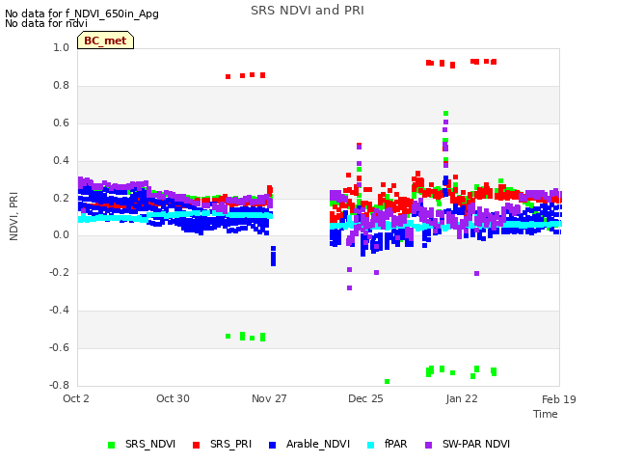Viewport: 617px width, 463px height.
Task: Click the red SRS_PRI legend swatch
Action: (196, 445)
